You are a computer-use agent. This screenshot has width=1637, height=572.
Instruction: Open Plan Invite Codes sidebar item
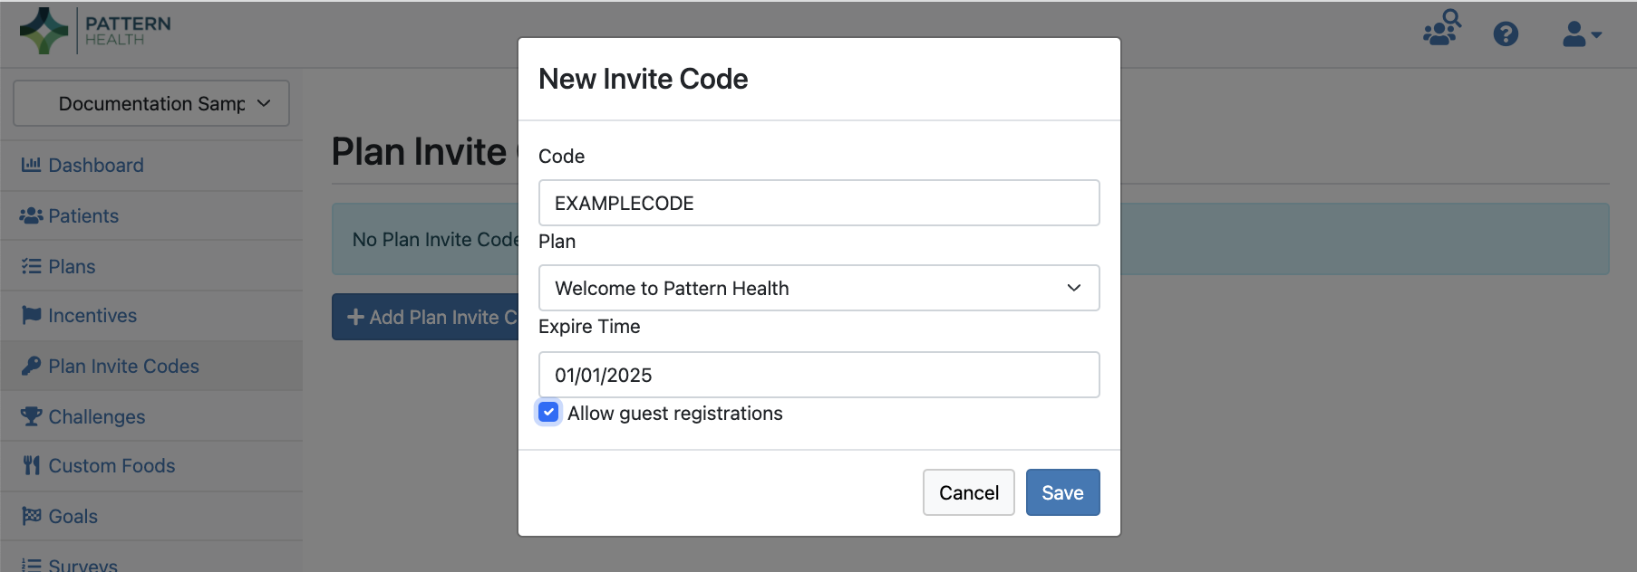[123, 366]
